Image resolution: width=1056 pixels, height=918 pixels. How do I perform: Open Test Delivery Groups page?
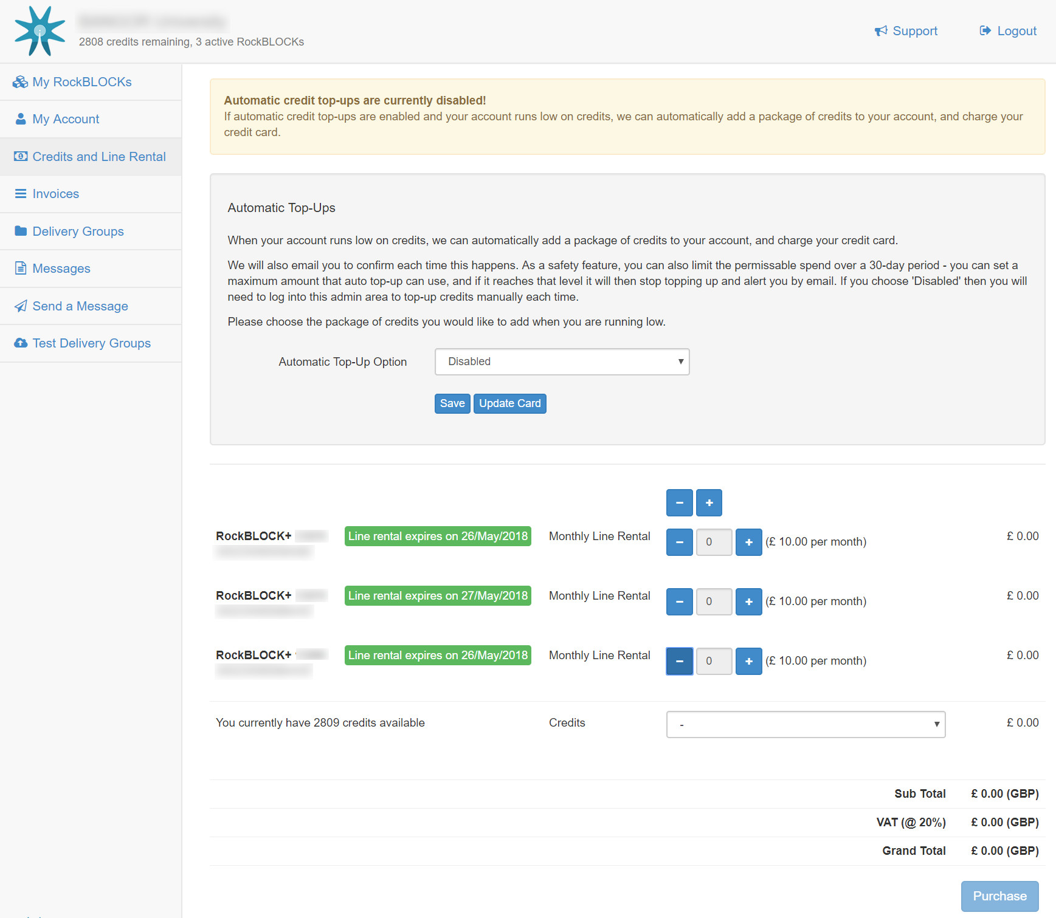click(x=91, y=343)
